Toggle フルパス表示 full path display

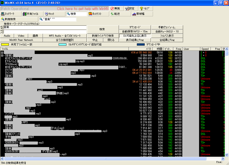click(167, 36)
